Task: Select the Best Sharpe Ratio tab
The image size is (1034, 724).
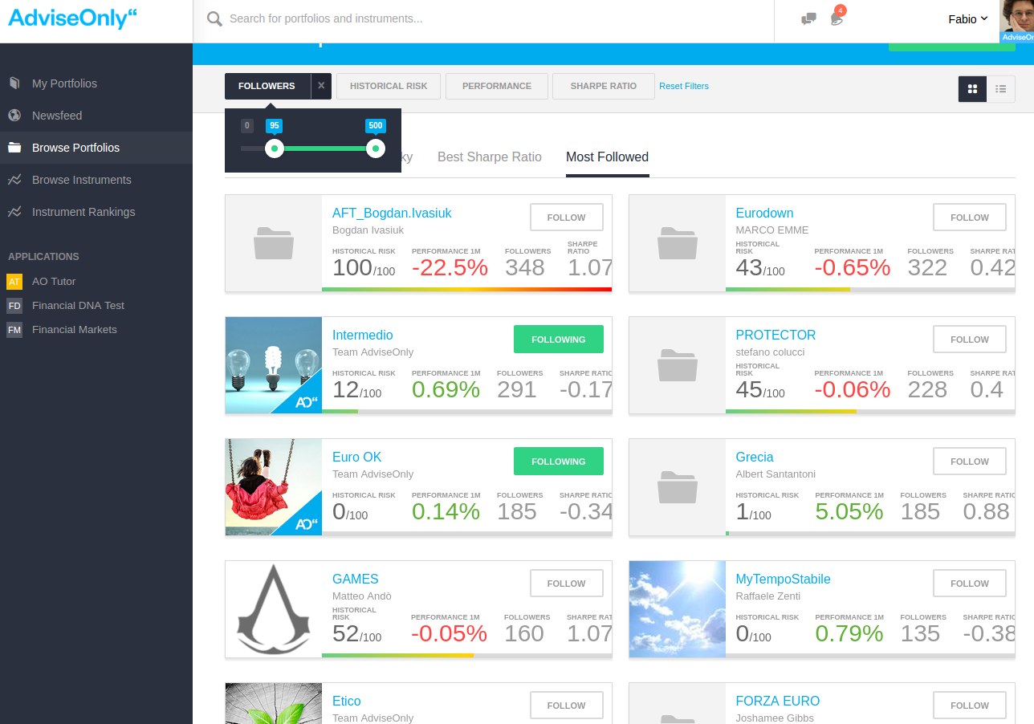Action: coord(490,157)
